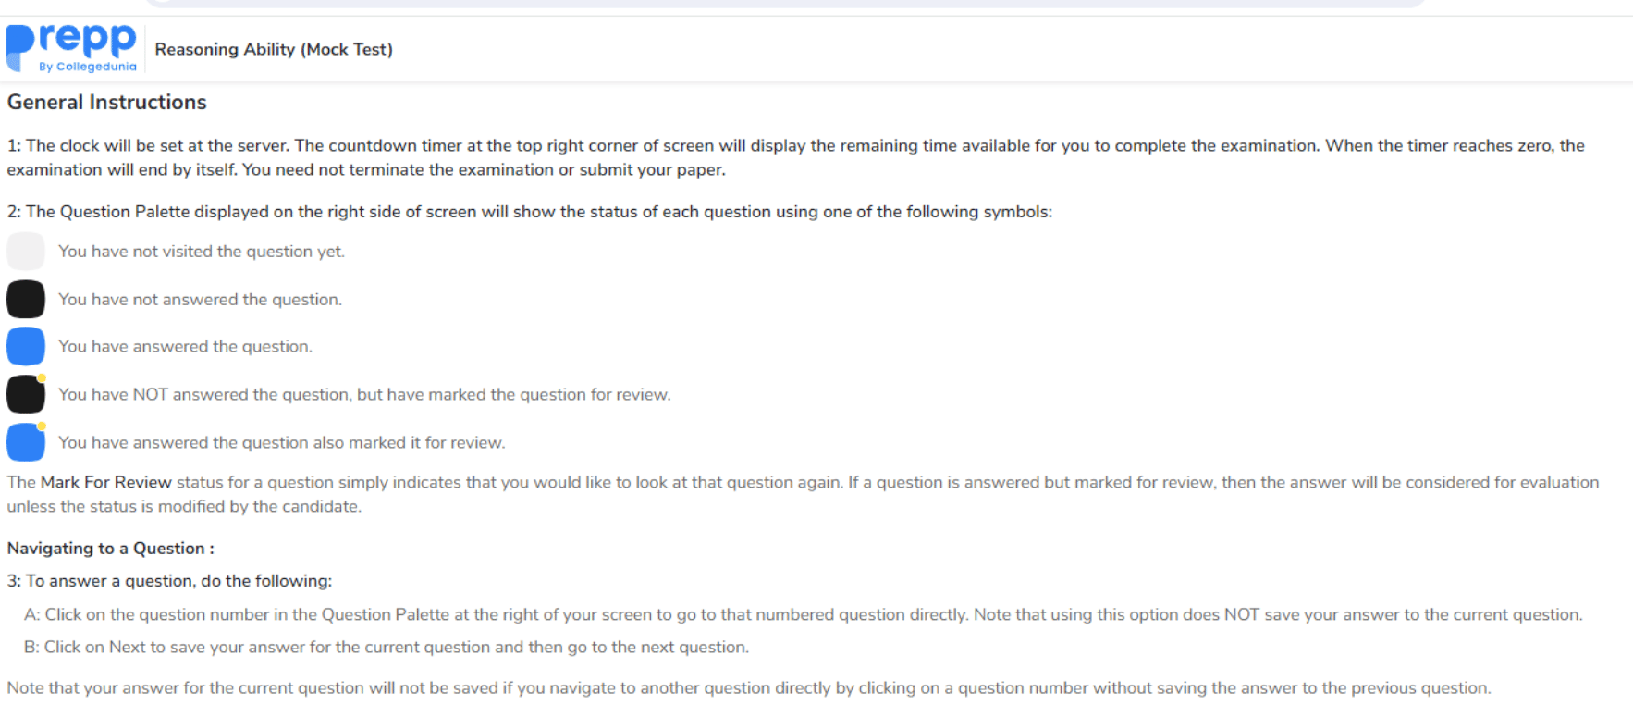The height and width of the screenshot is (717, 1633).
Task: Click 'answered the question also marked it for review' label
Action: pyautogui.click(x=281, y=442)
